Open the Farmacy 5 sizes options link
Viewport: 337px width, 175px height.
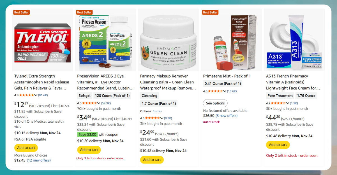157,111
